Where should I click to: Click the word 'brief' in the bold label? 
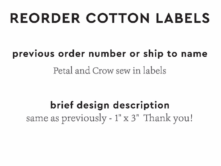62,105
